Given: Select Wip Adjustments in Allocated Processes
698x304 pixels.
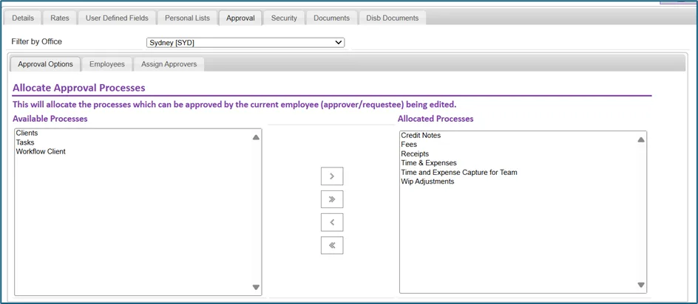Looking at the screenshot, I should point(427,182).
